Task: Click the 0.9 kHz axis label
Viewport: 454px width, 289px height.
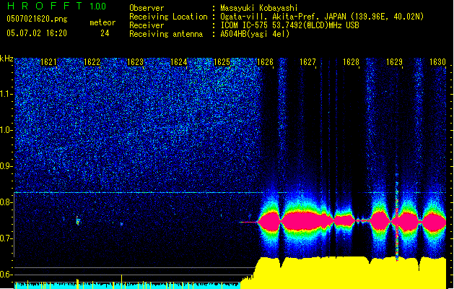Action: [x=6, y=166]
